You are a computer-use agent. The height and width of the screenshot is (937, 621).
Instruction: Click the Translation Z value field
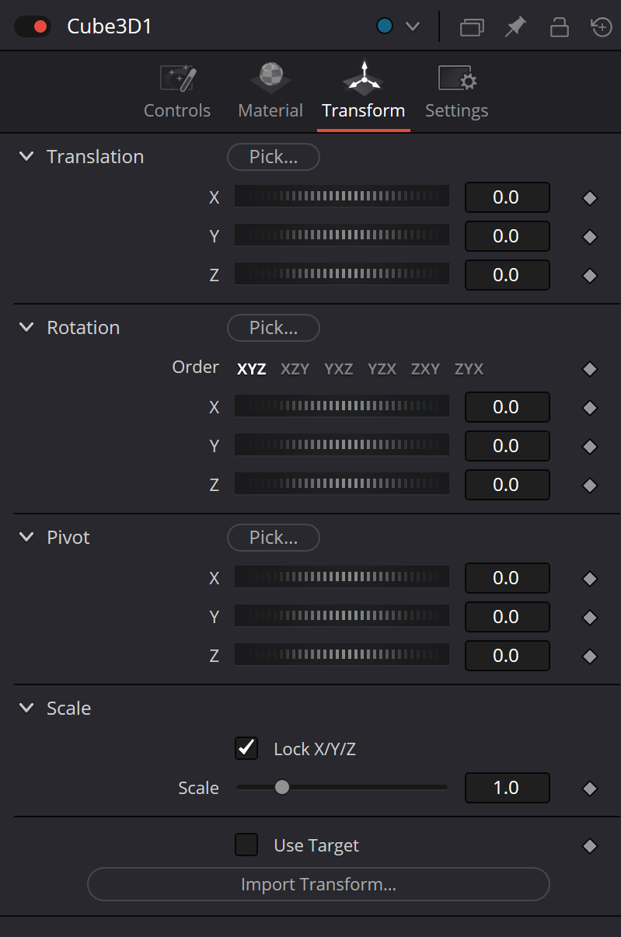tap(508, 275)
